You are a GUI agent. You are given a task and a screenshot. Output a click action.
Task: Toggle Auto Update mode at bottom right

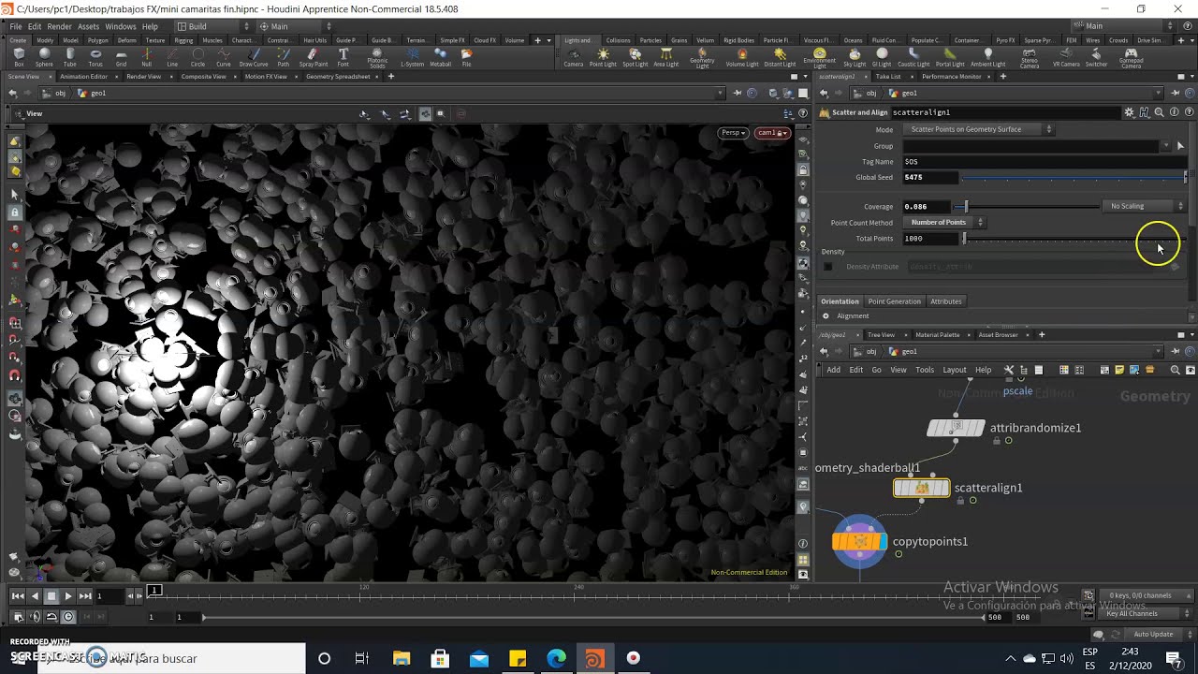pos(1153,634)
